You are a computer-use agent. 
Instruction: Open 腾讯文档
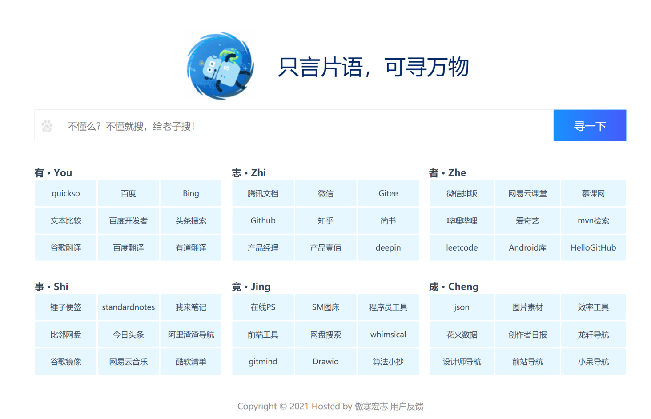click(263, 193)
